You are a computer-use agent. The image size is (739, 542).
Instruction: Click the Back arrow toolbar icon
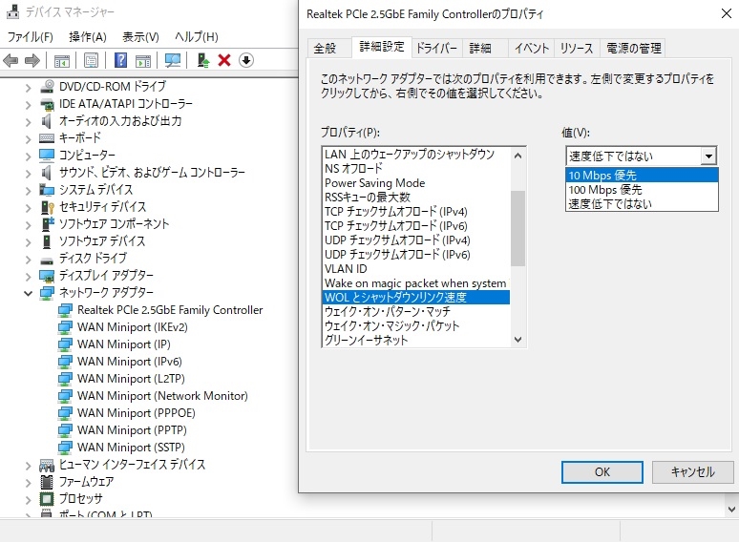11,60
